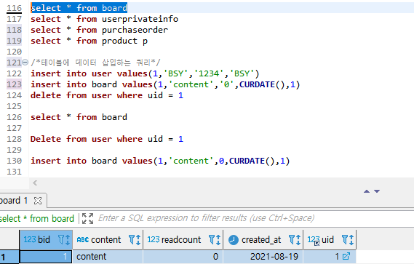Expand the filter panel icon next to query
The height and width of the screenshot is (264, 414).
pyautogui.click(x=87, y=219)
